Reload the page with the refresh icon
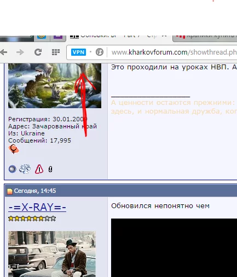 [x=38, y=52]
